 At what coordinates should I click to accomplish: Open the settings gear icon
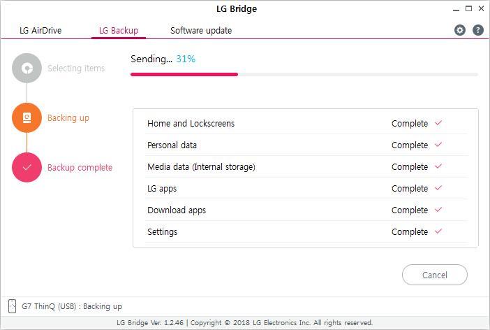460,30
